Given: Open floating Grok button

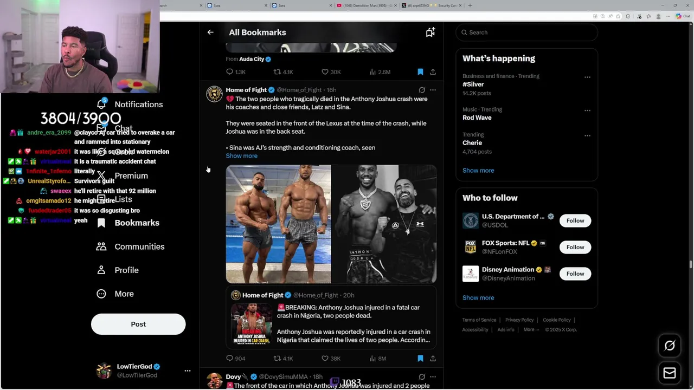Looking at the screenshot, I should (670, 346).
